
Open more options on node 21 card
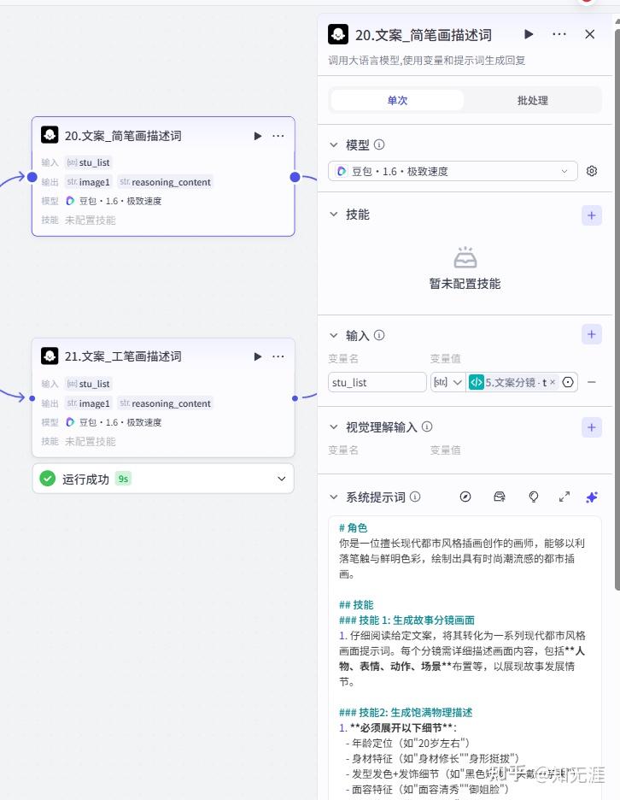pos(278,356)
